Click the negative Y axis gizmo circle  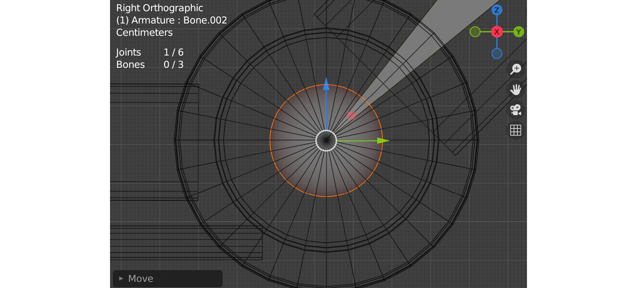click(475, 32)
